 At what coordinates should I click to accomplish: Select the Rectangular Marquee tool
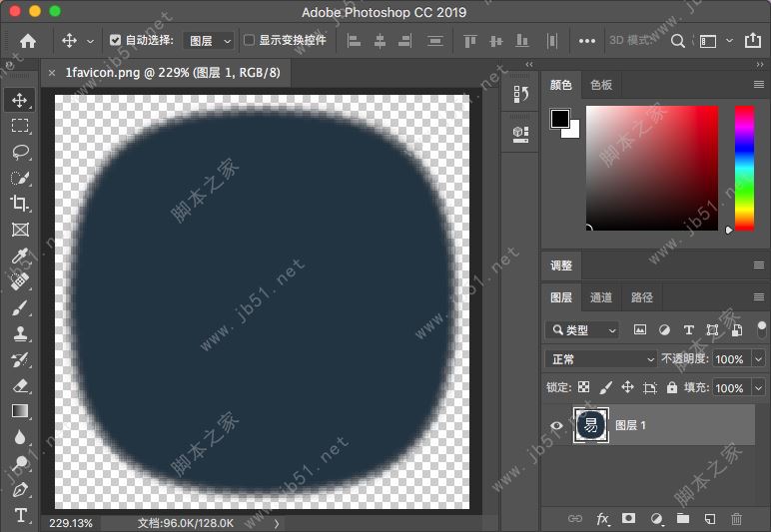[20, 126]
